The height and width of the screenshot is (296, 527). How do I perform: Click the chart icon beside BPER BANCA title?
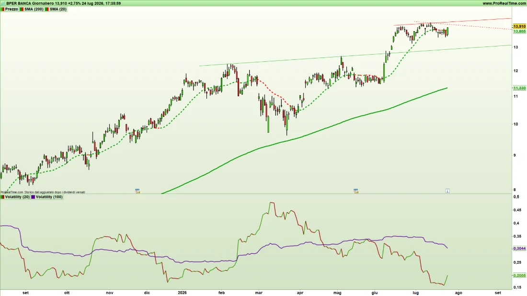tap(3, 3)
